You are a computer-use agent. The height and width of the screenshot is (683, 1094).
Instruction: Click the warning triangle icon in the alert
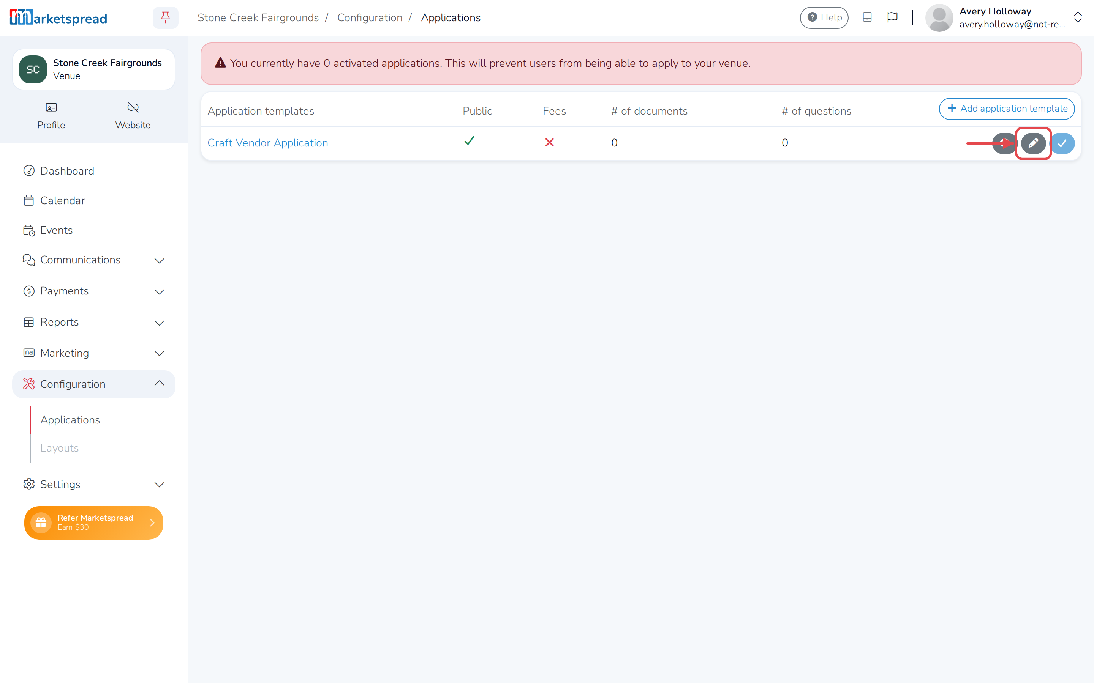tap(220, 63)
